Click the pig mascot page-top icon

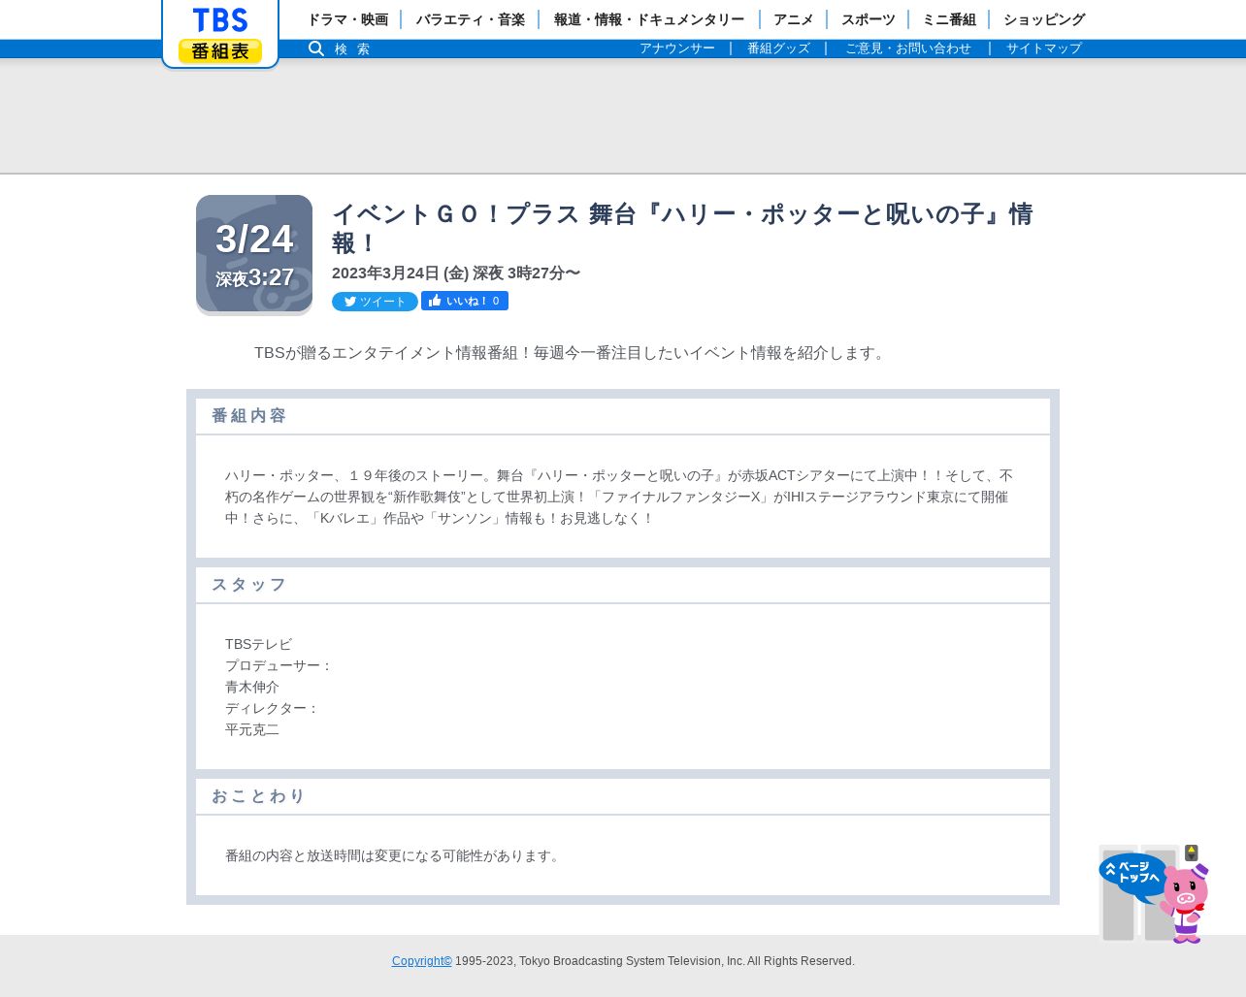click(x=1155, y=893)
